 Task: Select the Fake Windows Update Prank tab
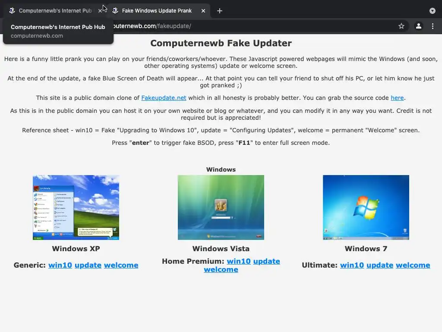pos(157,11)
